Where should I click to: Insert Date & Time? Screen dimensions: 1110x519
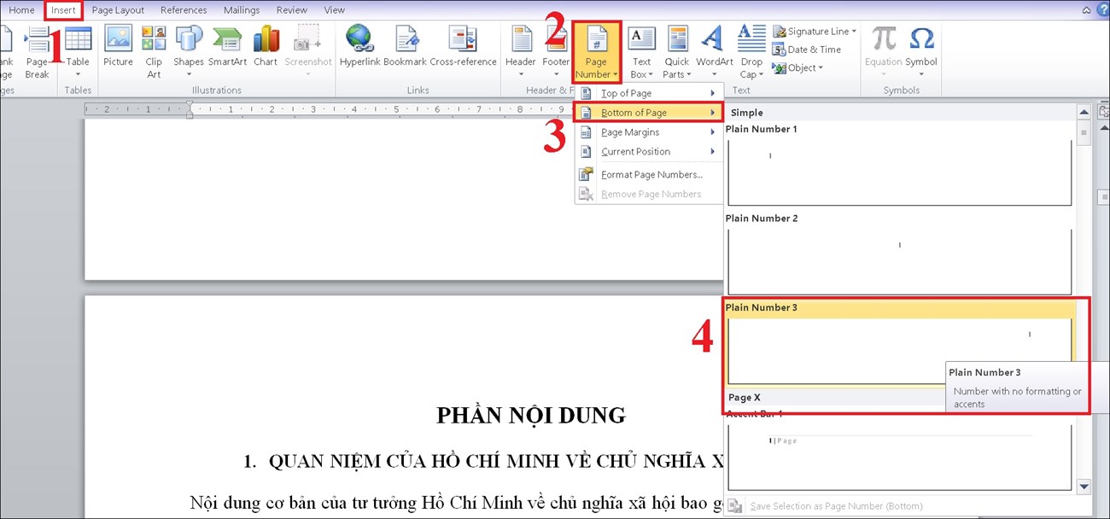(x=807, y=49)
